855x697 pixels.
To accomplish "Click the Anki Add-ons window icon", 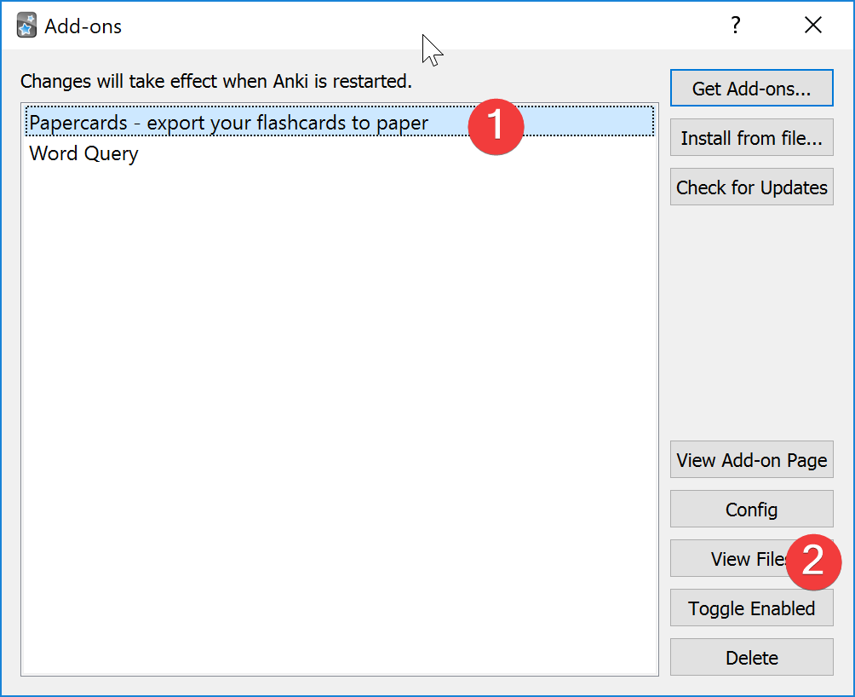I will (26, 26).
